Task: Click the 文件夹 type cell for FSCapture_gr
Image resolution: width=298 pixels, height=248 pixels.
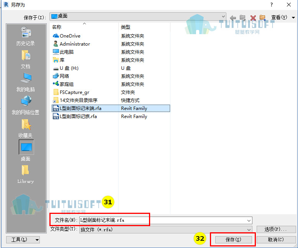Action: point(128,92)
